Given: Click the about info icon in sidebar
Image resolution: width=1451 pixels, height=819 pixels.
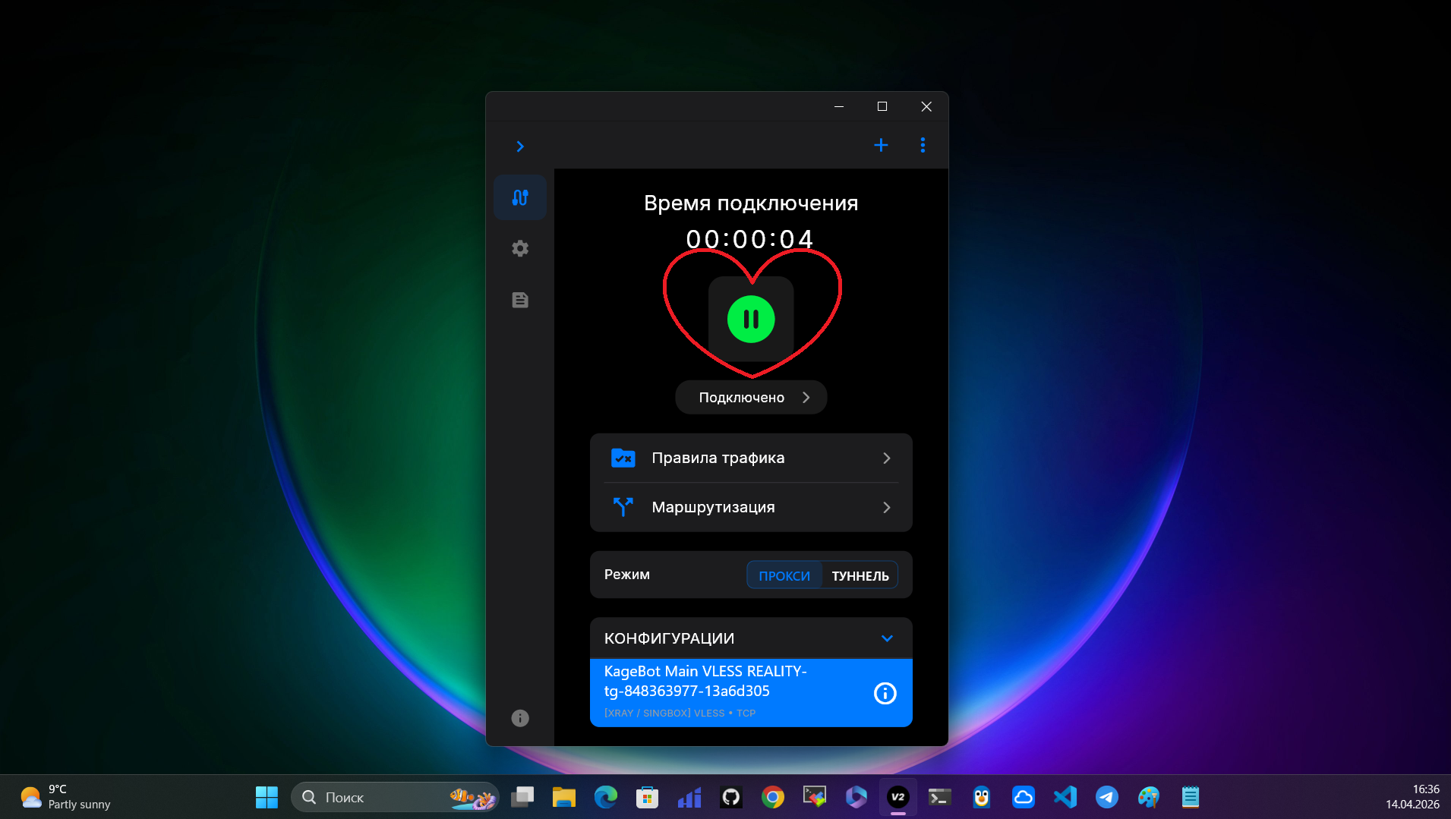Looking at the screenshot, I should 520,718.
